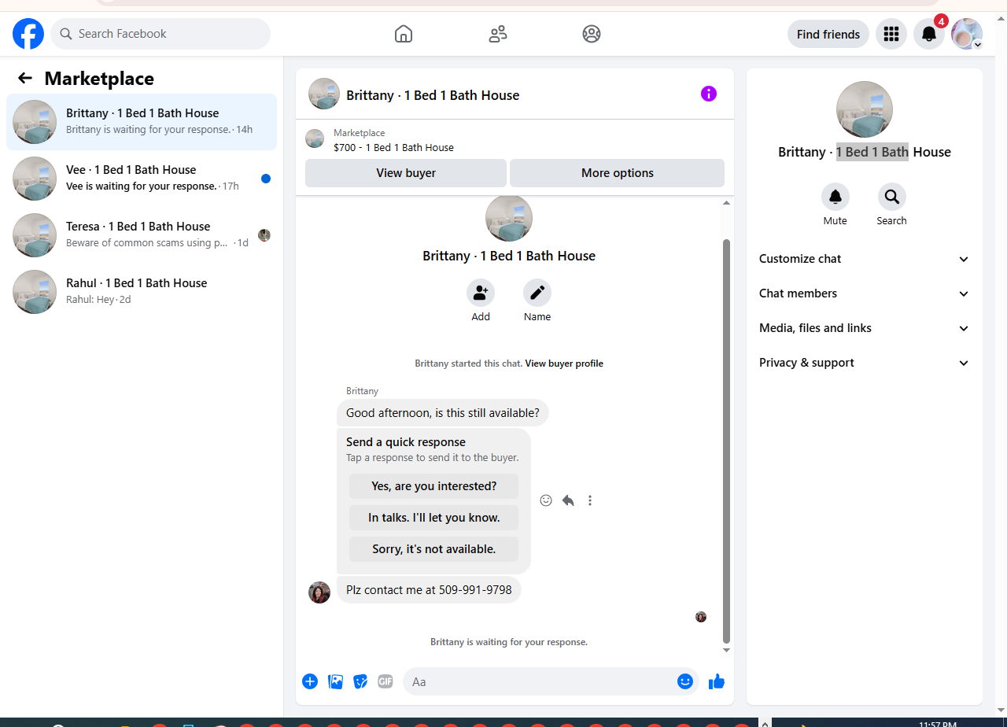Open the Home icon in top navigation
This screenshot has width=1007, height=727.
tap(404, 34)
